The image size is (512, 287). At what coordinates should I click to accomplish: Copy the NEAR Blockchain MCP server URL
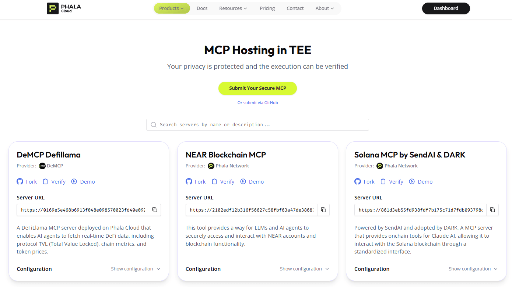323,210
